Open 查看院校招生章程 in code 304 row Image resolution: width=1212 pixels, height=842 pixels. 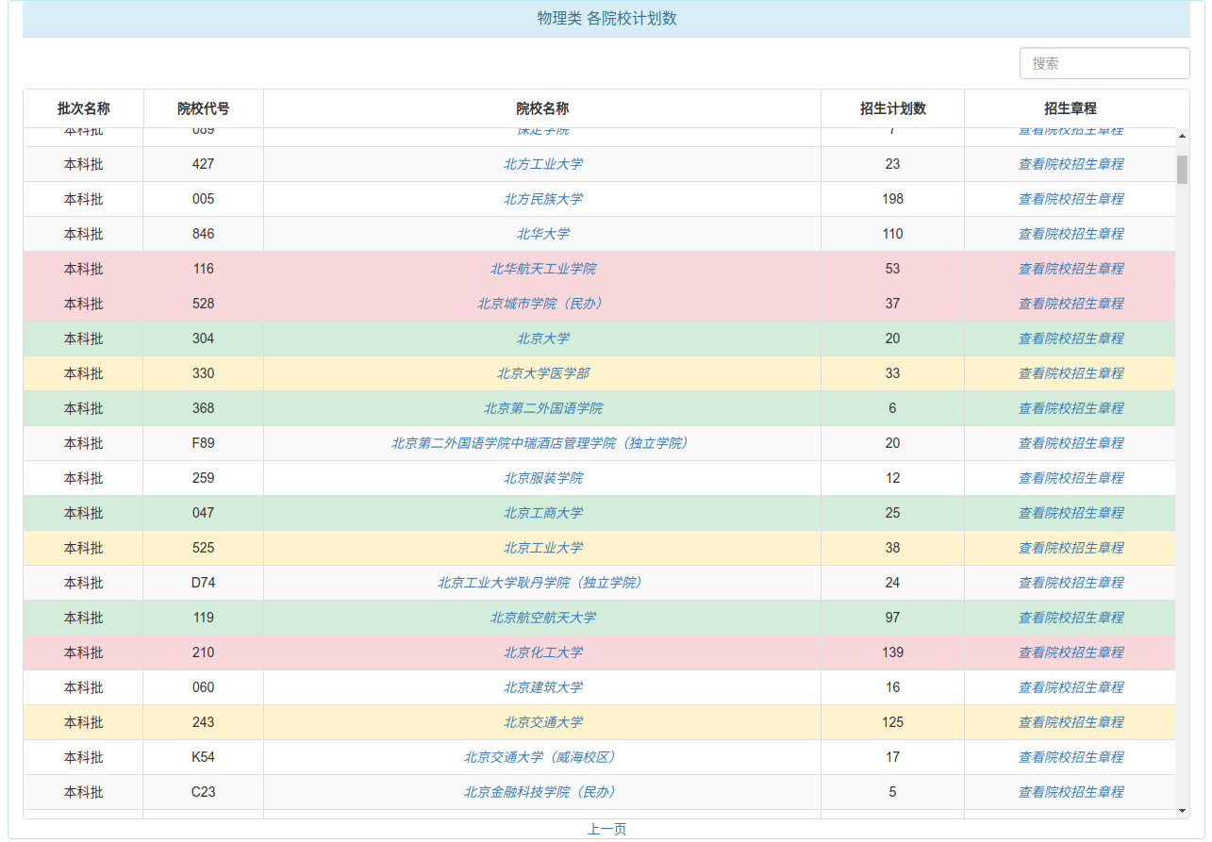1071,338
